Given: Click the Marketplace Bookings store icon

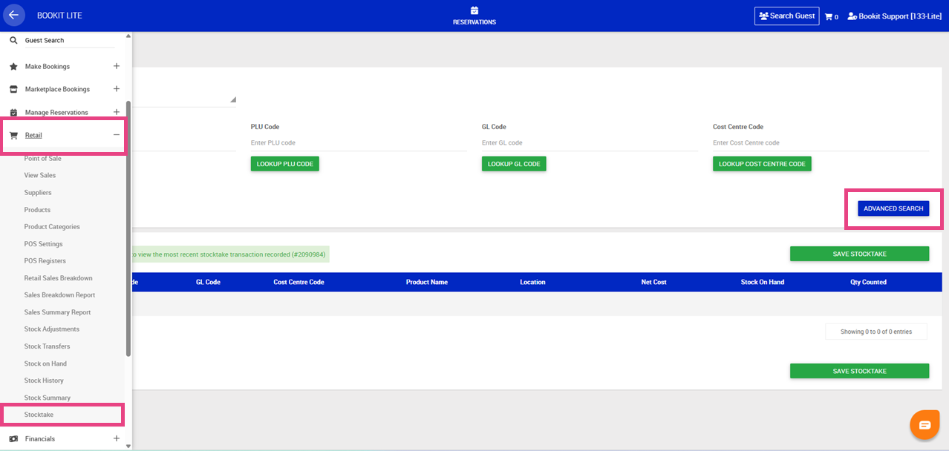Looking at the screenshot, I should pyautogui.click(x=13, y=89).
